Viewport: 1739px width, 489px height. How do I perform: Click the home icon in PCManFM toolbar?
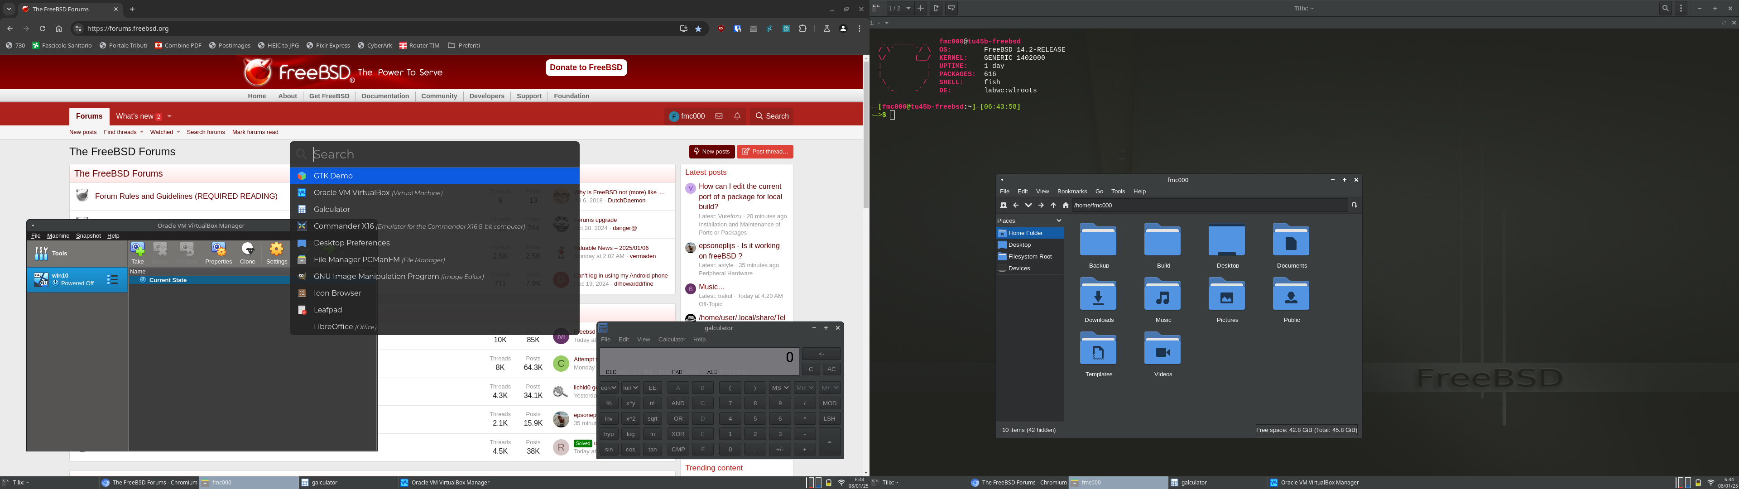pos(1066,205)
